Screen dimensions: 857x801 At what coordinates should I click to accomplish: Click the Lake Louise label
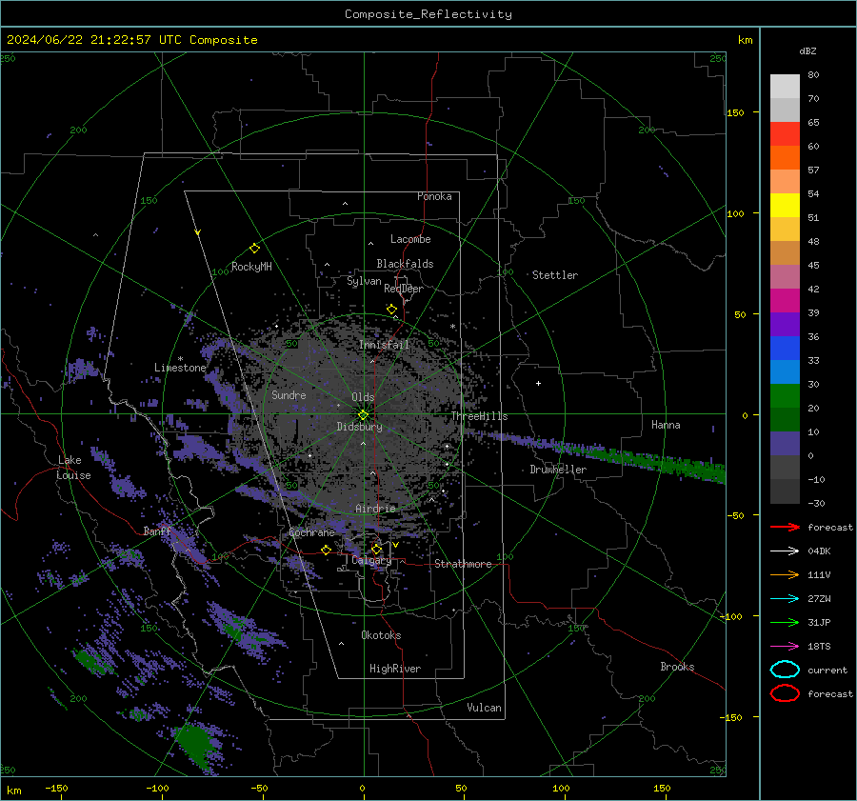click(74, 468)
